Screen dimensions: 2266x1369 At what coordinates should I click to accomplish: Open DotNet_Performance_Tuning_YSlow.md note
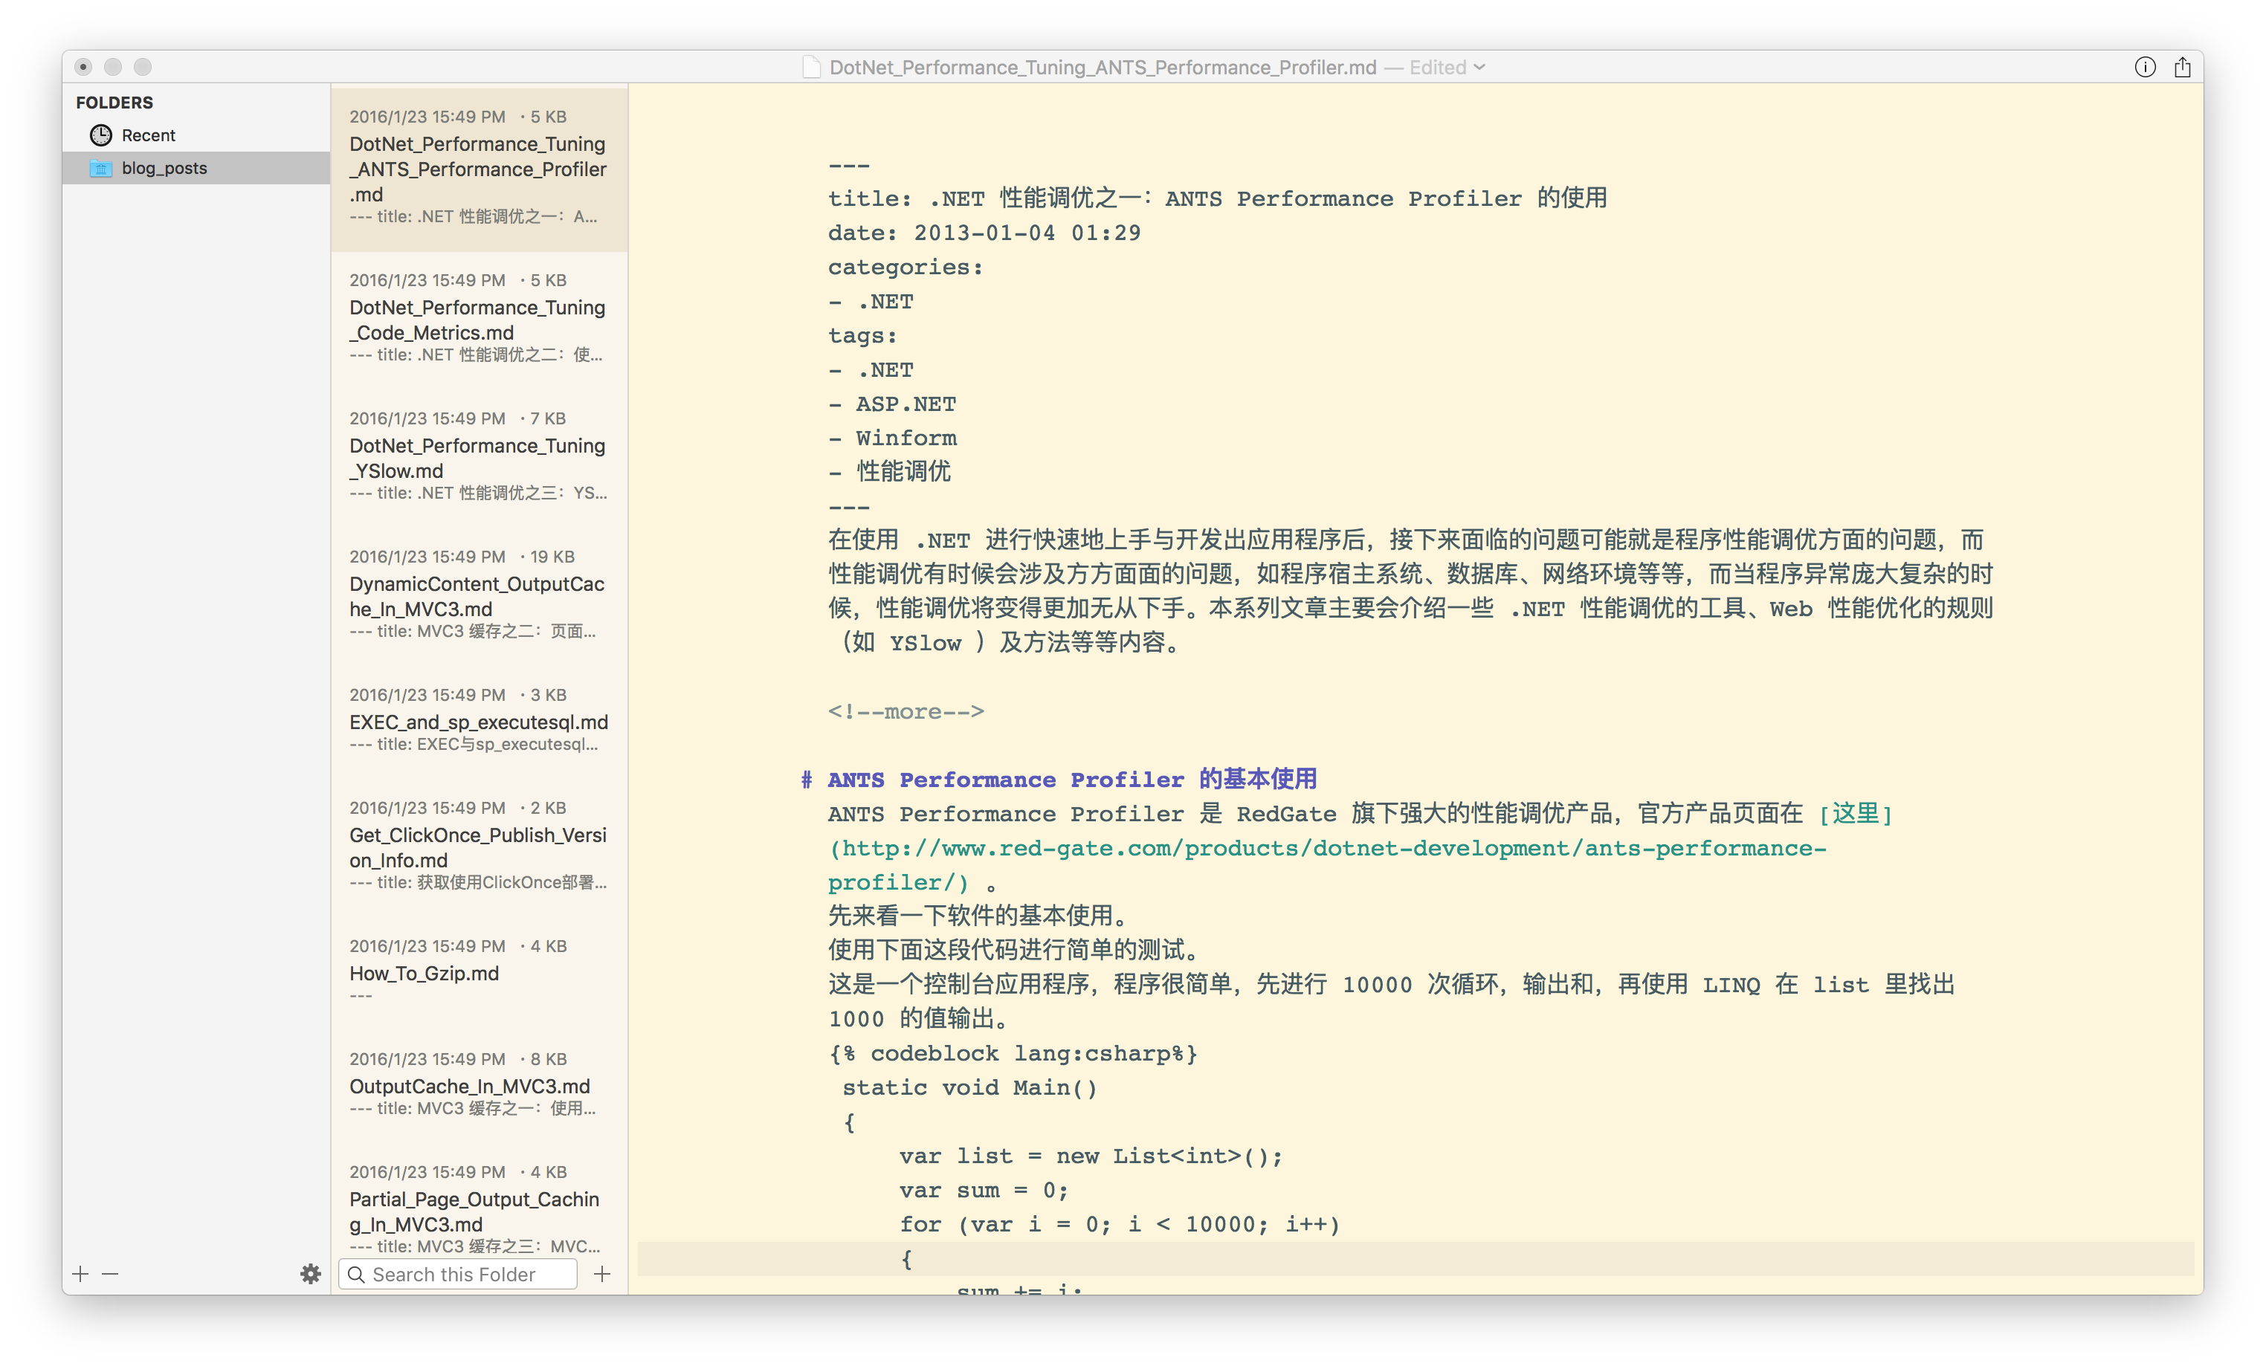click(x=479, y=457)
